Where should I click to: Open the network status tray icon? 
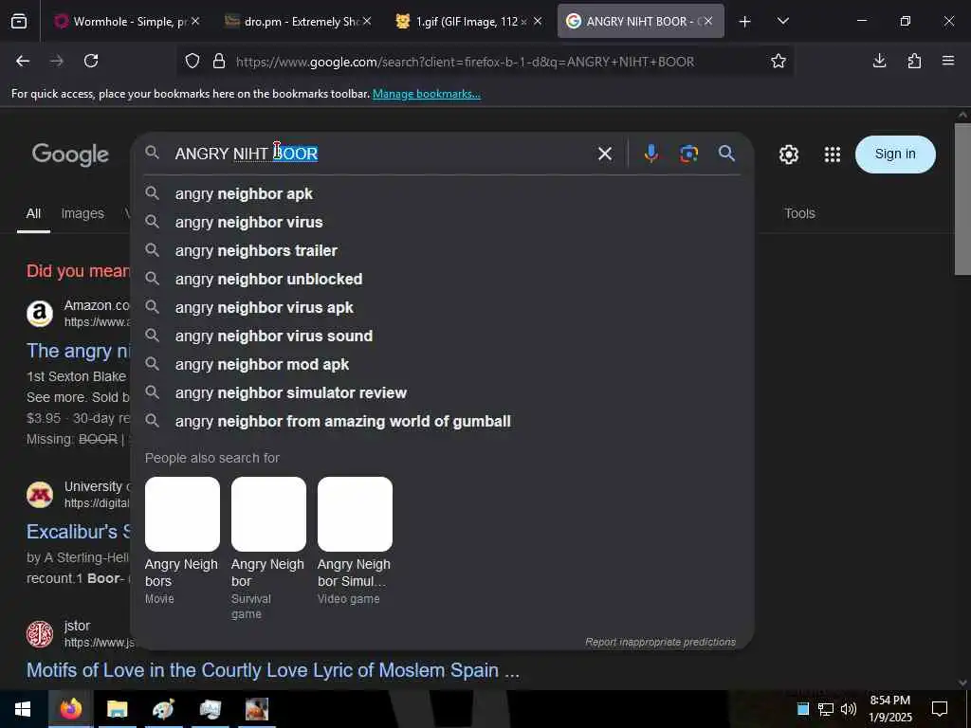[x=826, y=709]
